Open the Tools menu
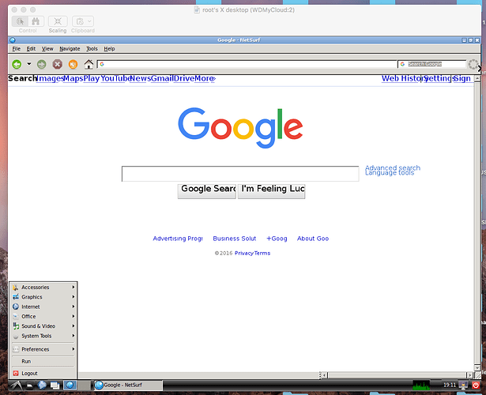Screen dimensions: 486x395 [92, 49]
